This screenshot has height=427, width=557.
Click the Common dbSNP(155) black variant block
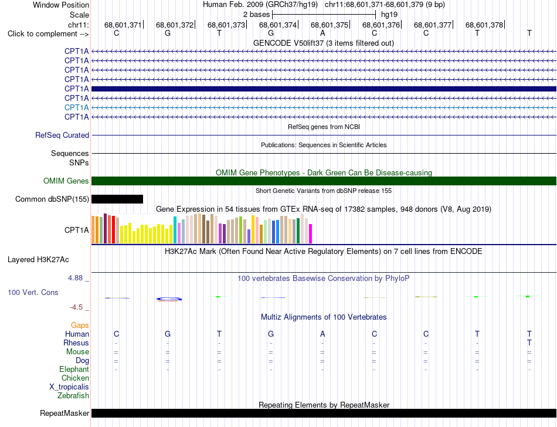pyautogui.click(x=117, y=199)
